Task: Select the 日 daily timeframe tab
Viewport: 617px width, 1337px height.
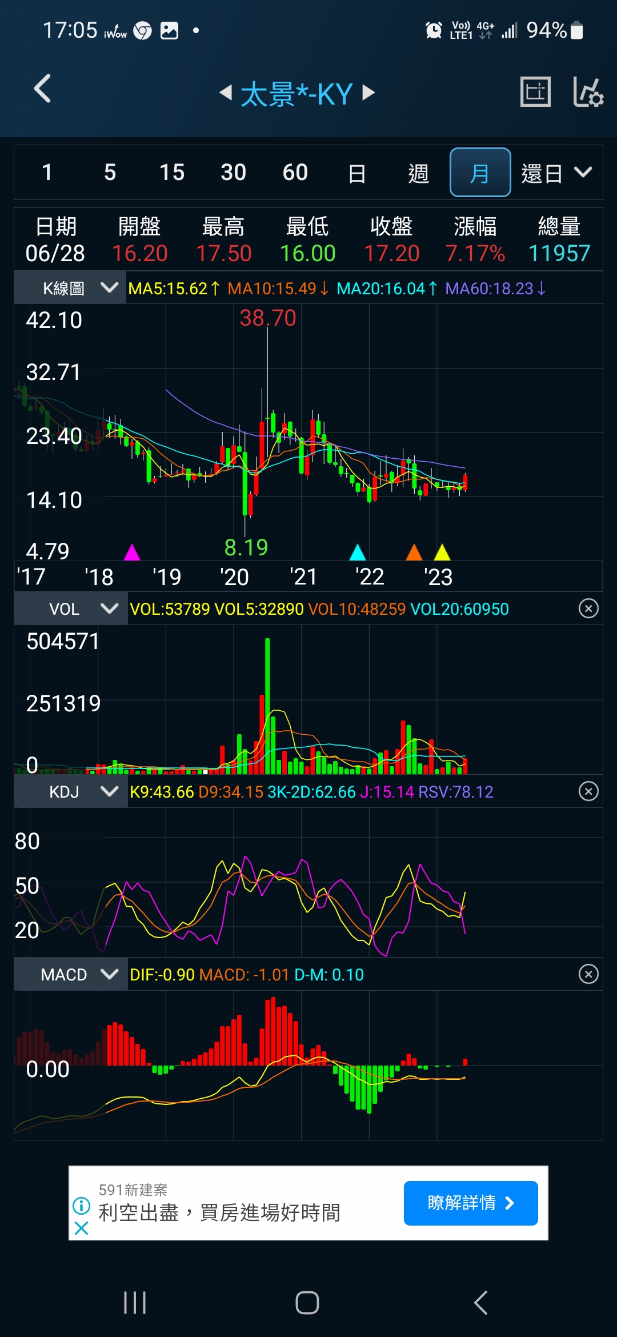Action: click(x=356, y=173)
